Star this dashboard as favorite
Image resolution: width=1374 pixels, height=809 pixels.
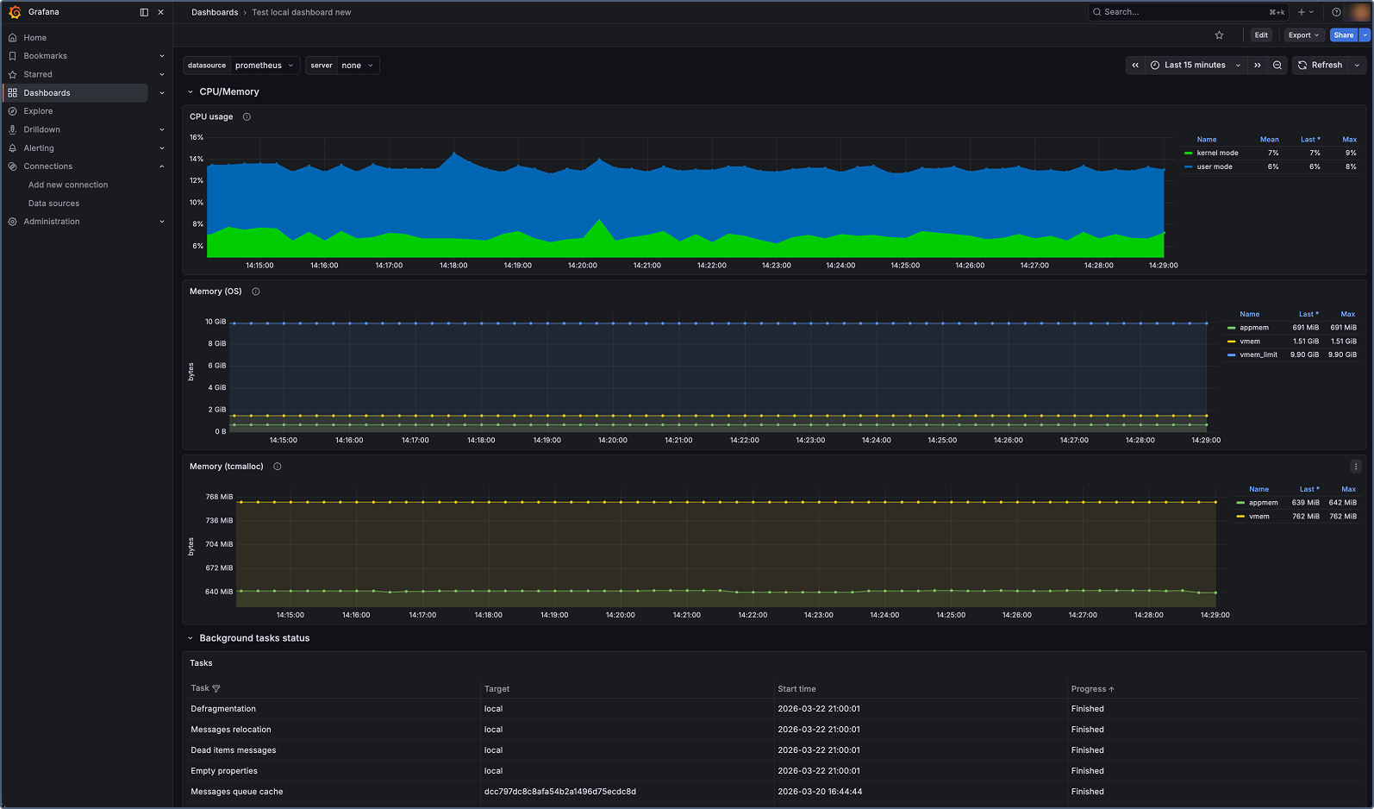coord(1219,35)
